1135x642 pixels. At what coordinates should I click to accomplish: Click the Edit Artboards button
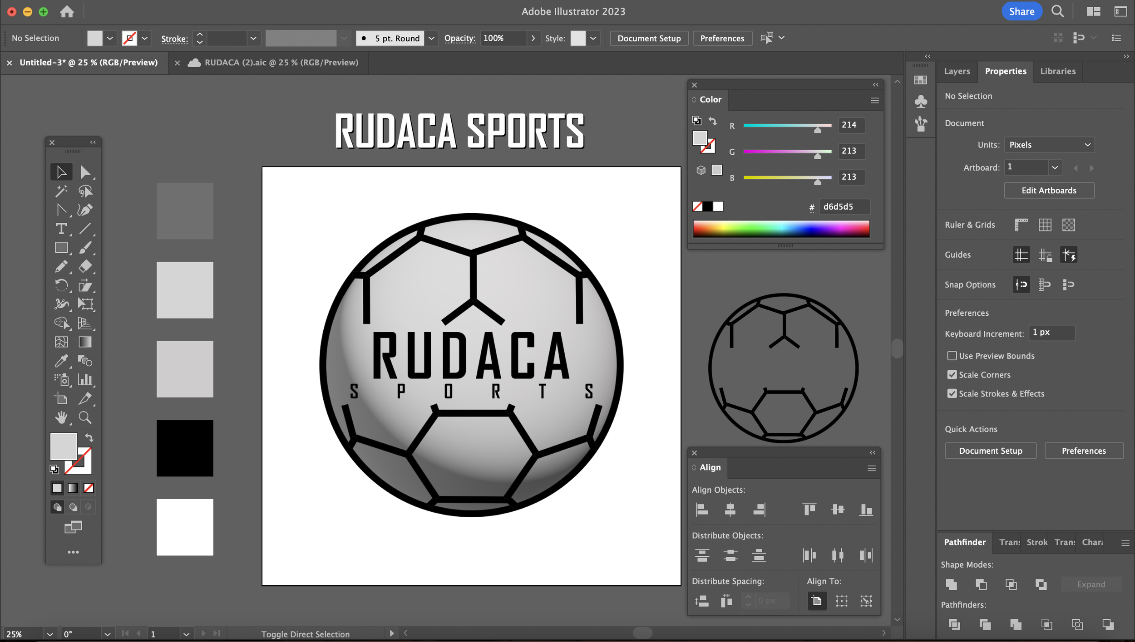(x=1049, y=191)
